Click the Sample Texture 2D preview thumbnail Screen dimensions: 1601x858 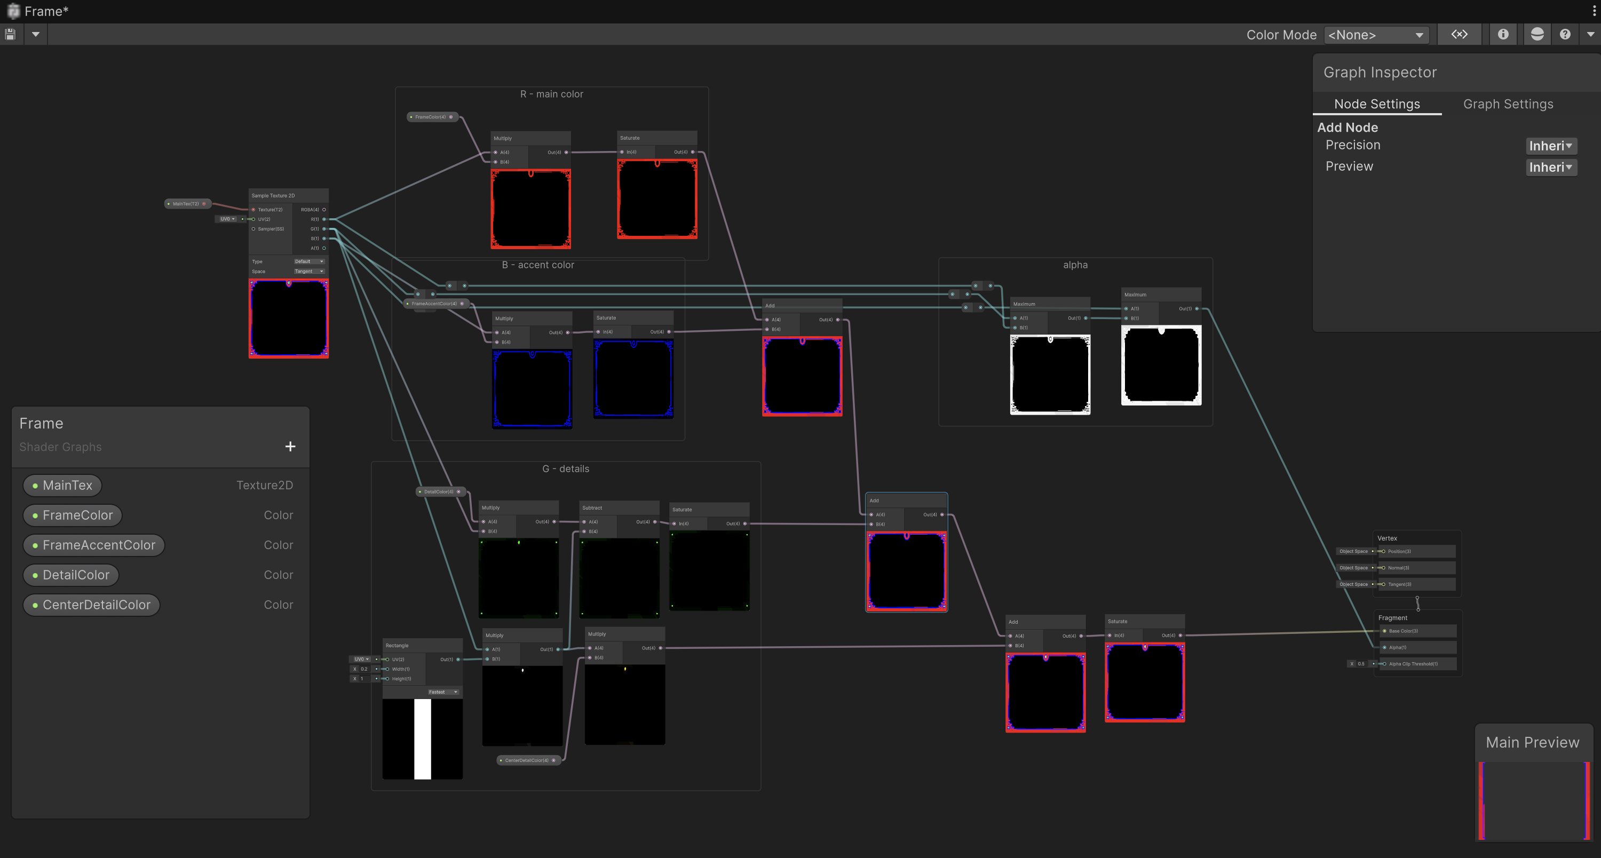[x=288, y=318]
